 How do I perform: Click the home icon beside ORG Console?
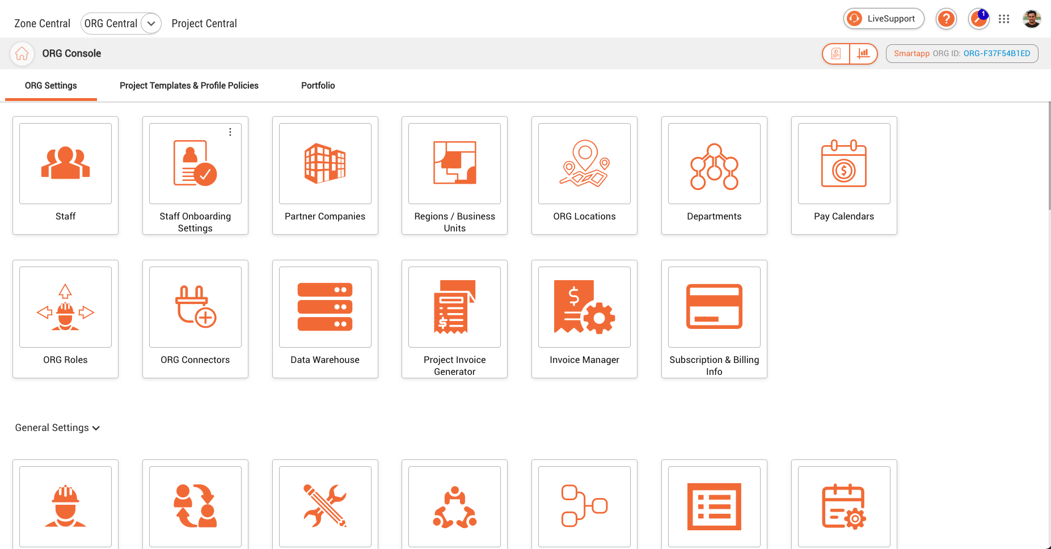click(22, 53)
